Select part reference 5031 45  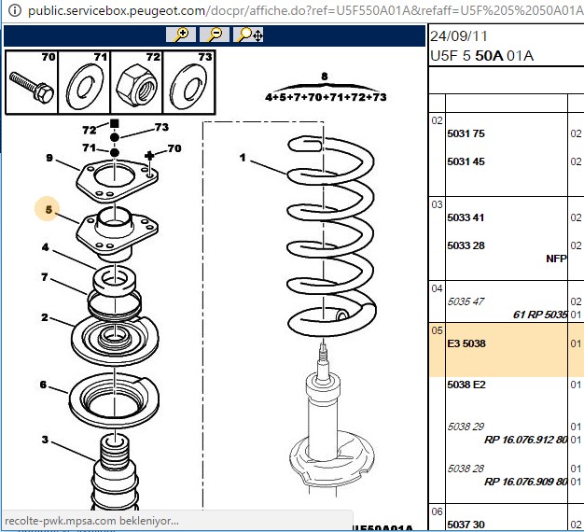coord(466,161)
